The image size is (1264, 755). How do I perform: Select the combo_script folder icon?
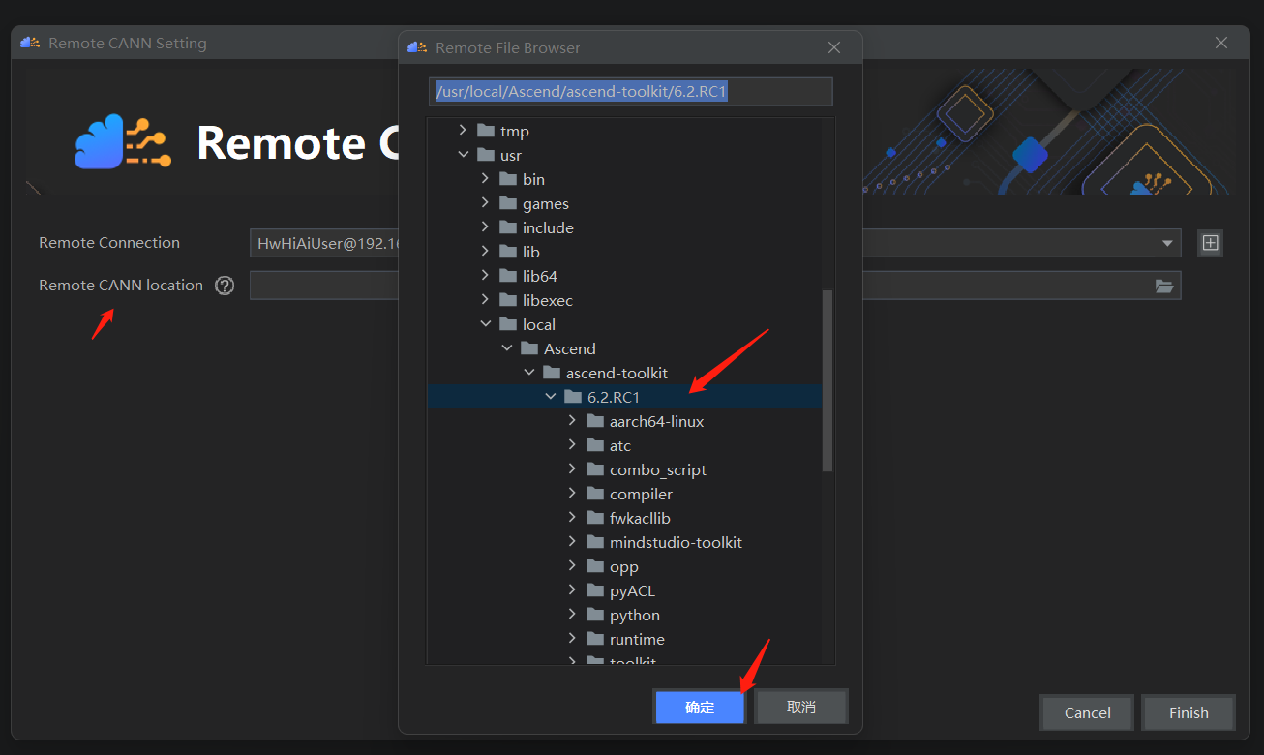594,469
